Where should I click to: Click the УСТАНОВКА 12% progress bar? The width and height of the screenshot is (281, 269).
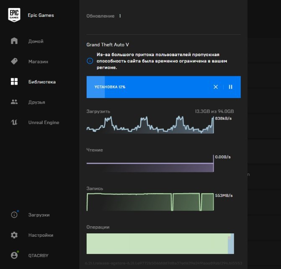(x=164, y=87)
